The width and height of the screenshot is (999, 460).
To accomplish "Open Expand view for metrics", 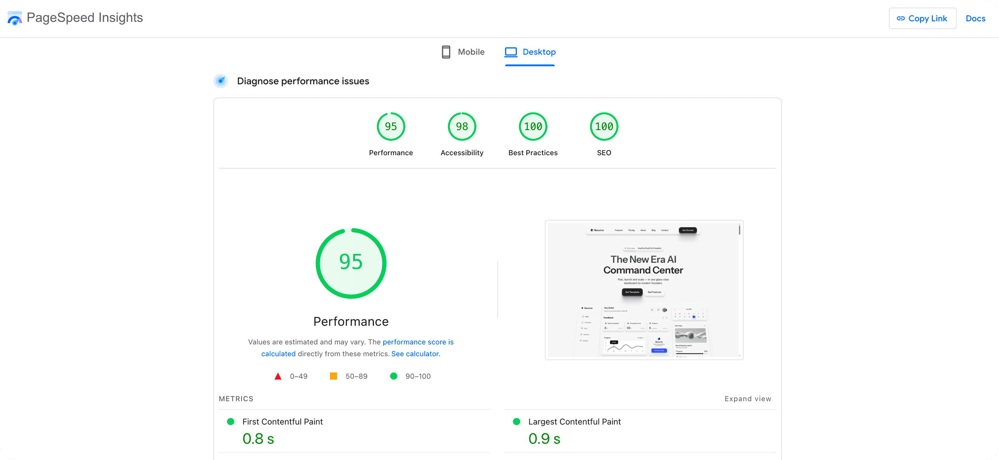I will [x=748, y=399].
